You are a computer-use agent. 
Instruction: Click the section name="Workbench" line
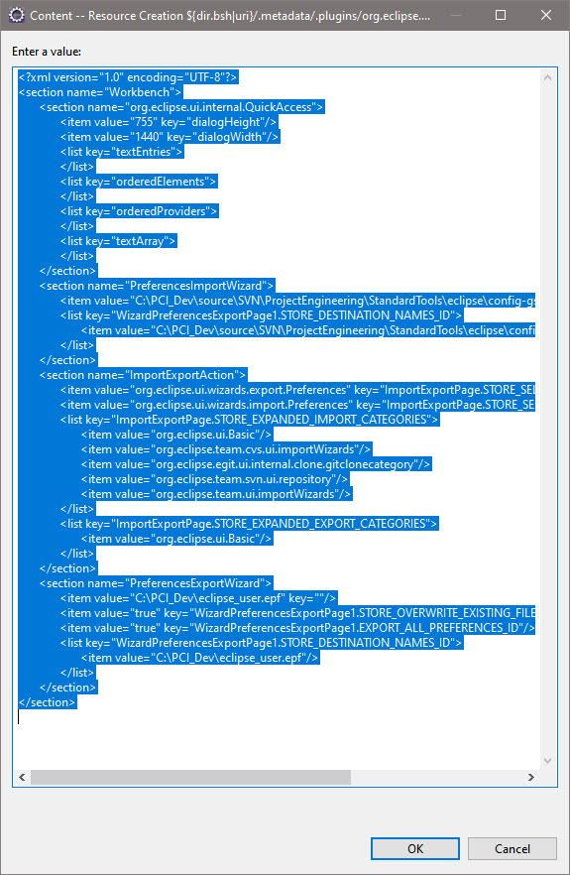[x=100, y=92]
